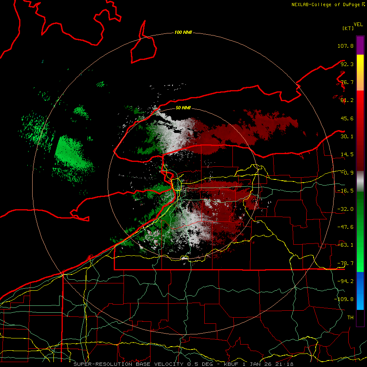Click the 30.1 velocity scale value
The width and height of the screenshot is (367, 367).
point(347,137)
